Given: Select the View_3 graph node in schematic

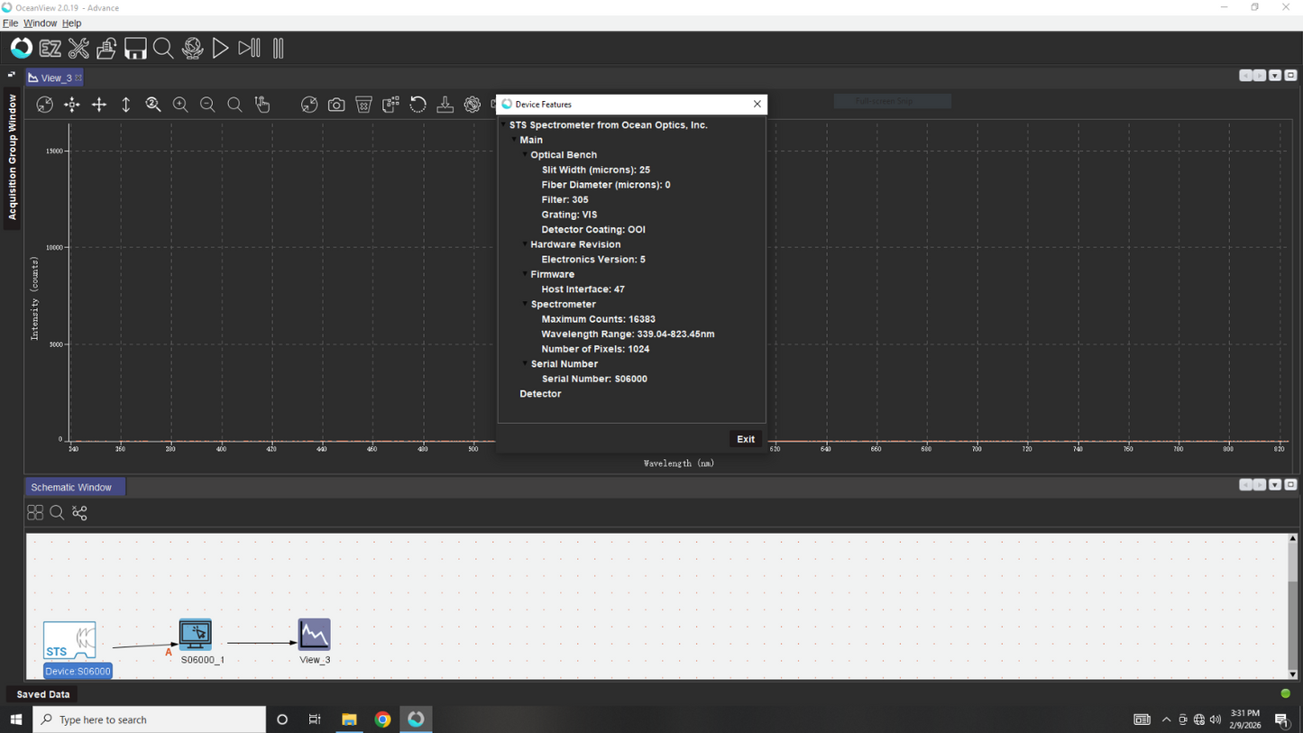Looking at the screenshot, I should tap(315, 635).
